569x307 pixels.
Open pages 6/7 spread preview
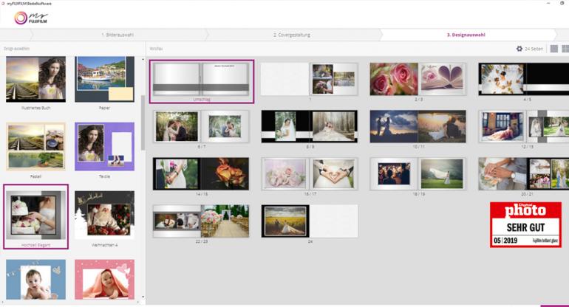pyautogui.click(x=202, y=126)
